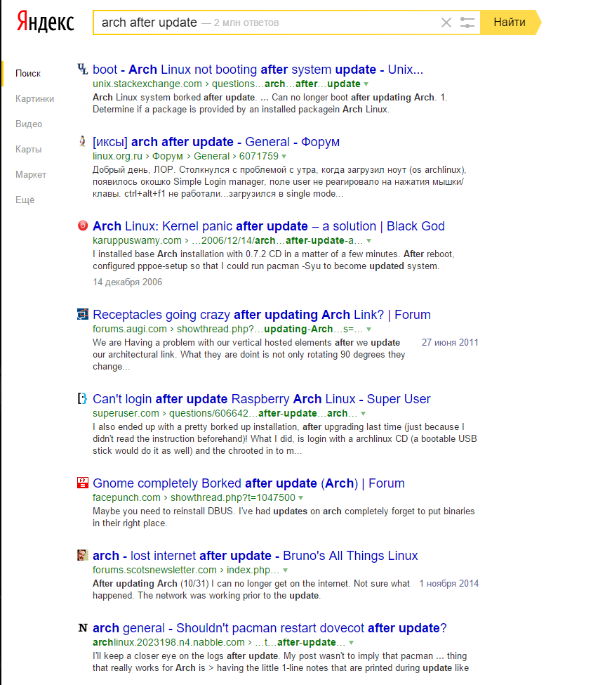
Task: Select the Поиск sidebar tab
Action: 28,73
